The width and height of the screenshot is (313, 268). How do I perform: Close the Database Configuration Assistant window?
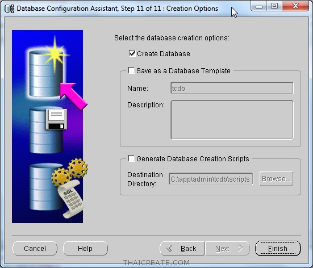295,6
